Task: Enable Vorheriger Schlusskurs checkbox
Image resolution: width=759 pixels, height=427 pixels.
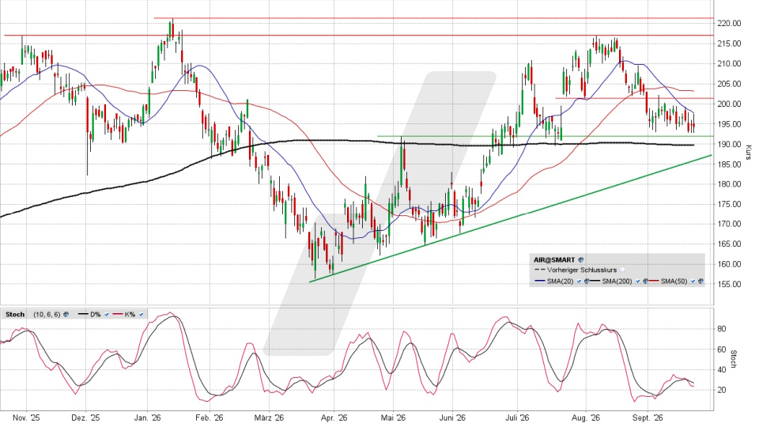Action: point(622,270)
